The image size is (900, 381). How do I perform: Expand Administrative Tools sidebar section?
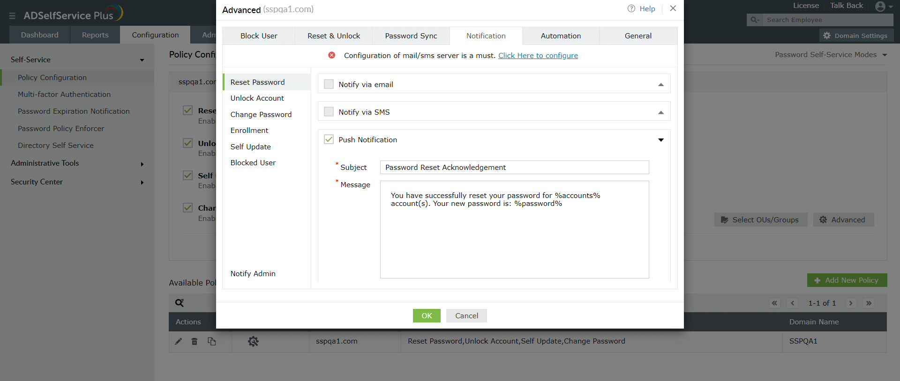tap(142, 164)
